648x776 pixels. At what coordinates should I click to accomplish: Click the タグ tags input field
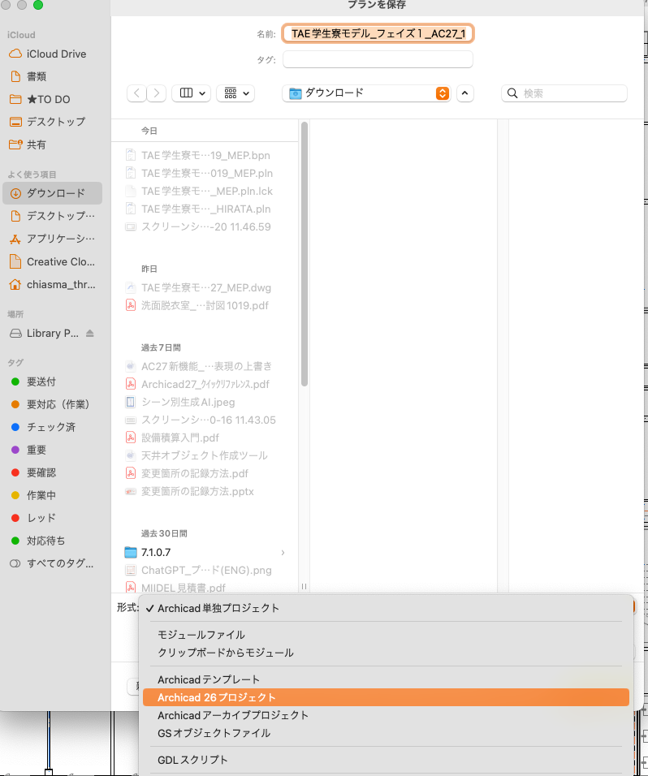pyautogui.click(x=378, y=59)
